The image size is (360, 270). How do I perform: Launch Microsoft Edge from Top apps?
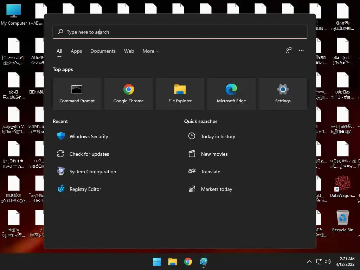tap(231, 94)
